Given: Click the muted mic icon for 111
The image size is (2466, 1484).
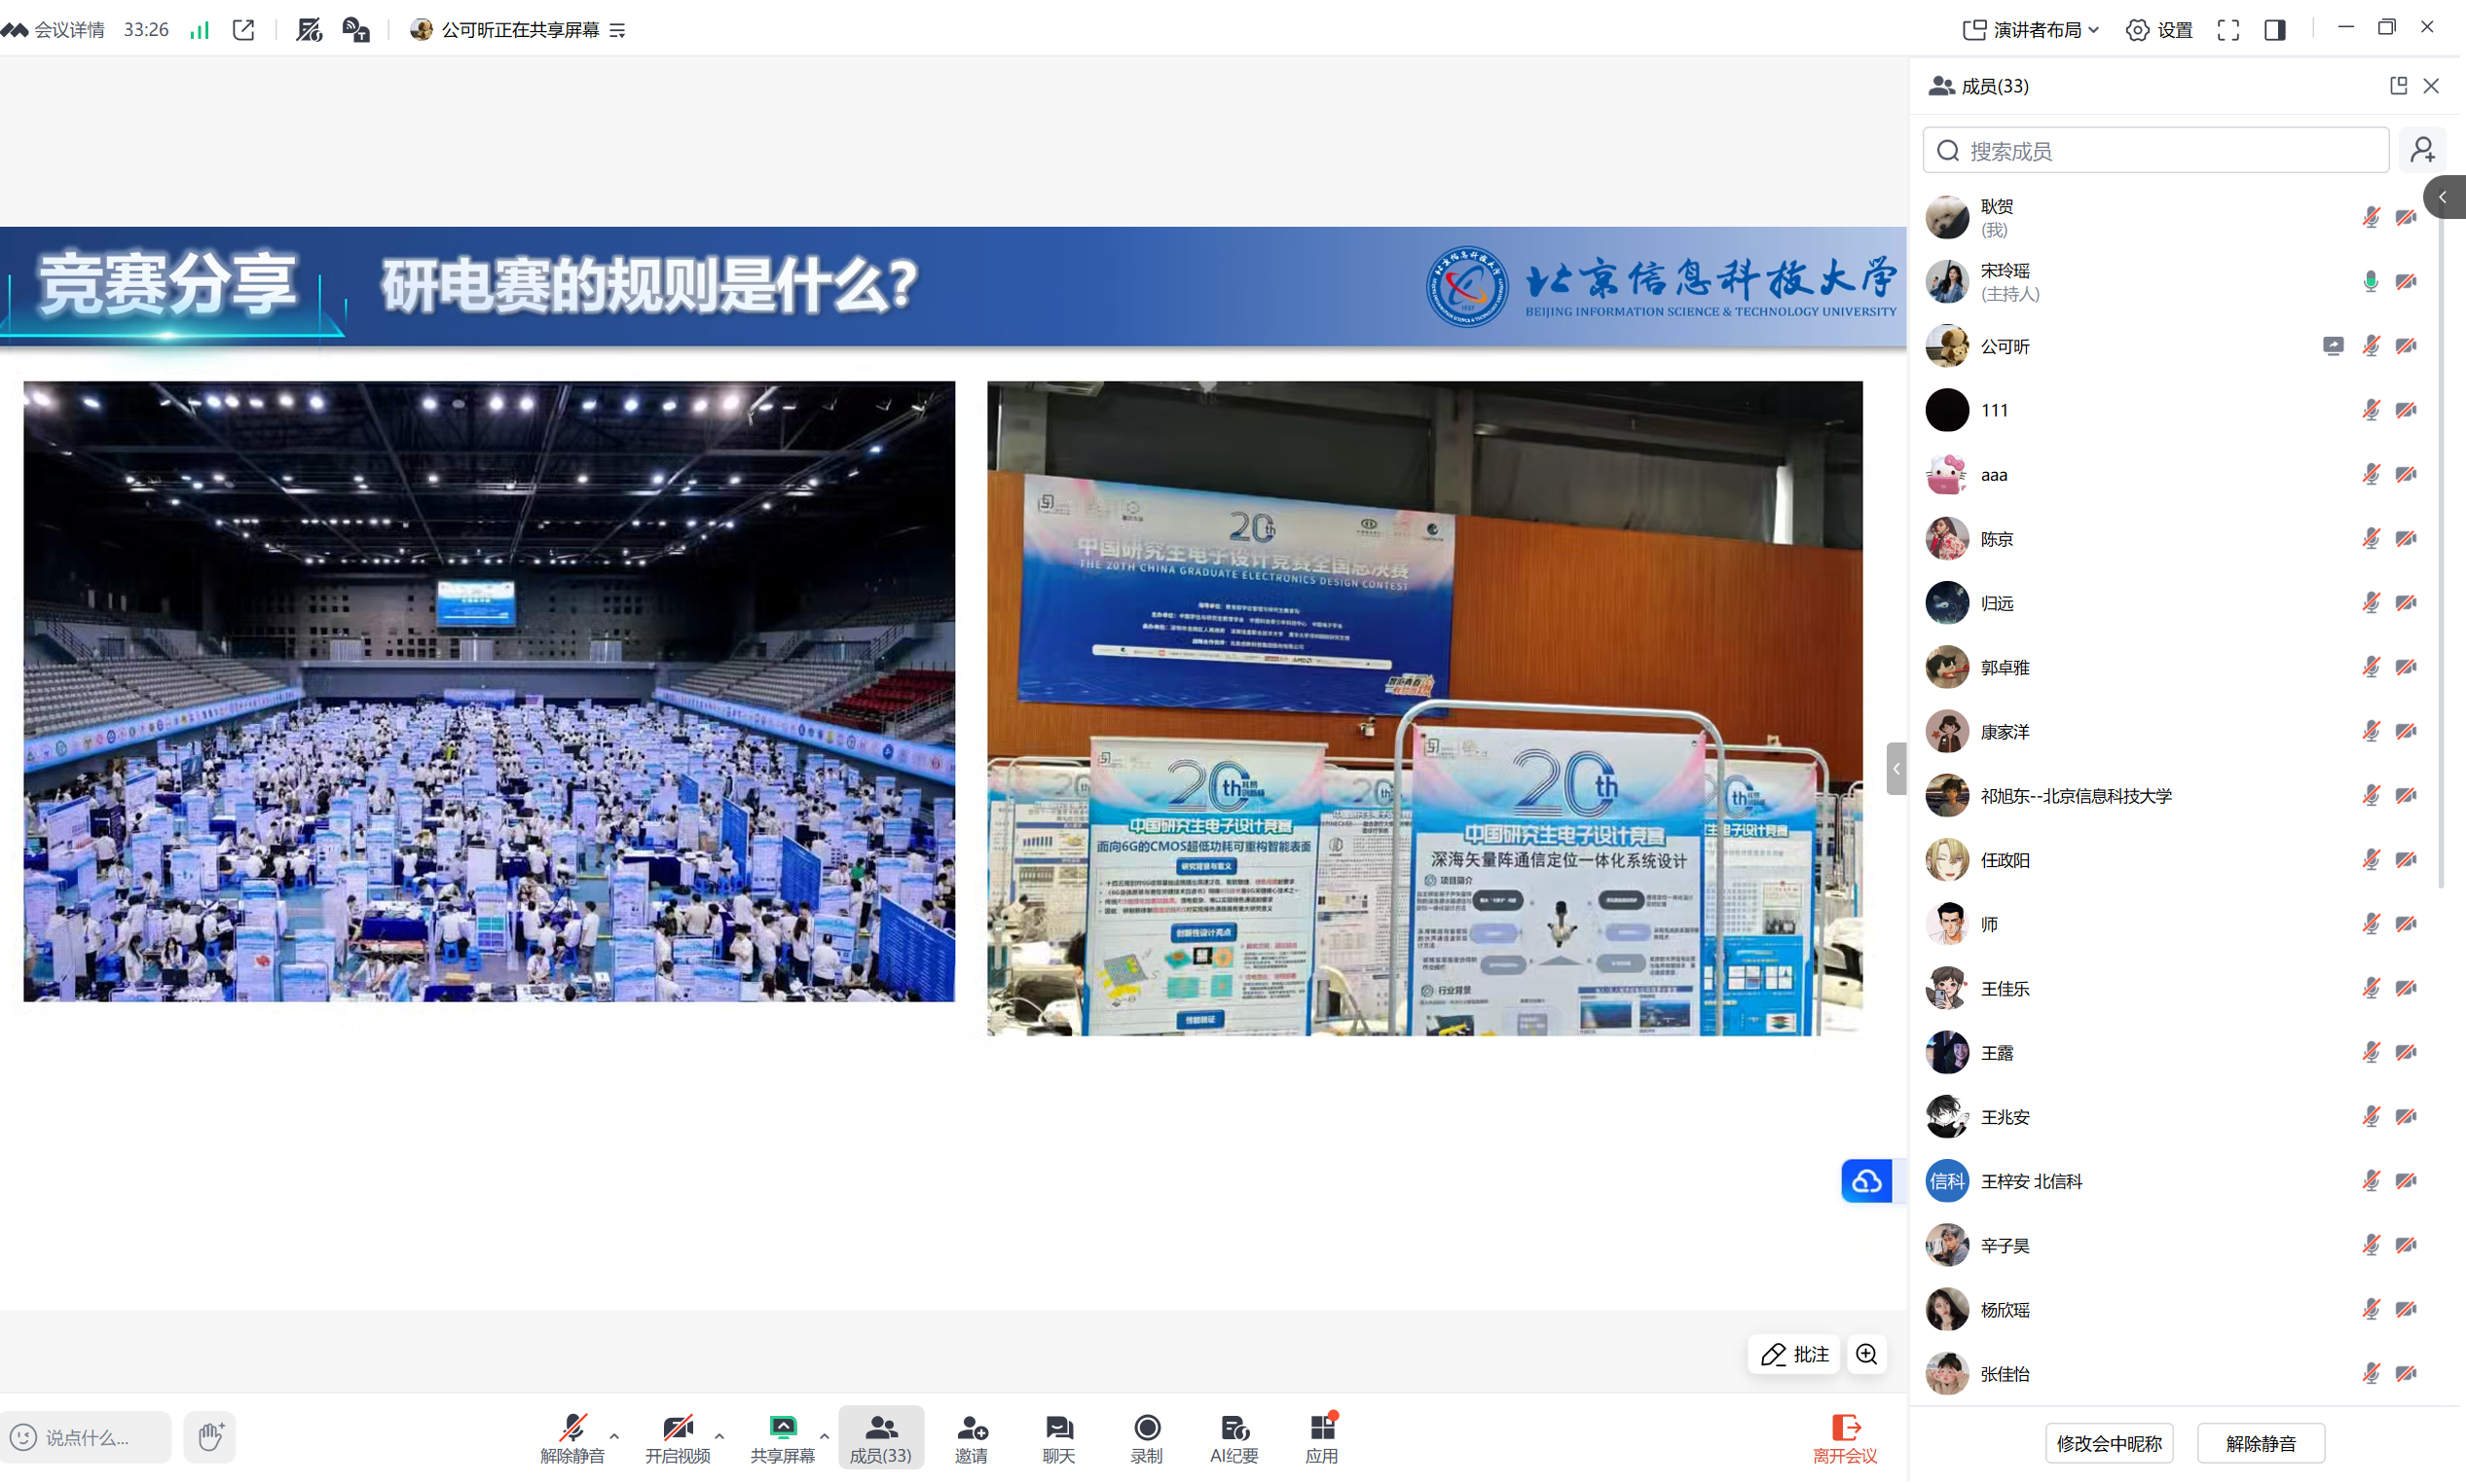Looking at the screenshot, I should click(x=2371, y=411).
